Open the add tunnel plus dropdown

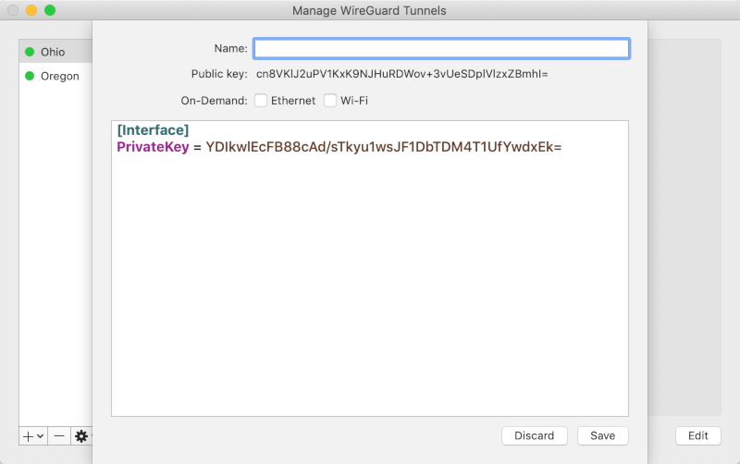(x=33, y=436)
